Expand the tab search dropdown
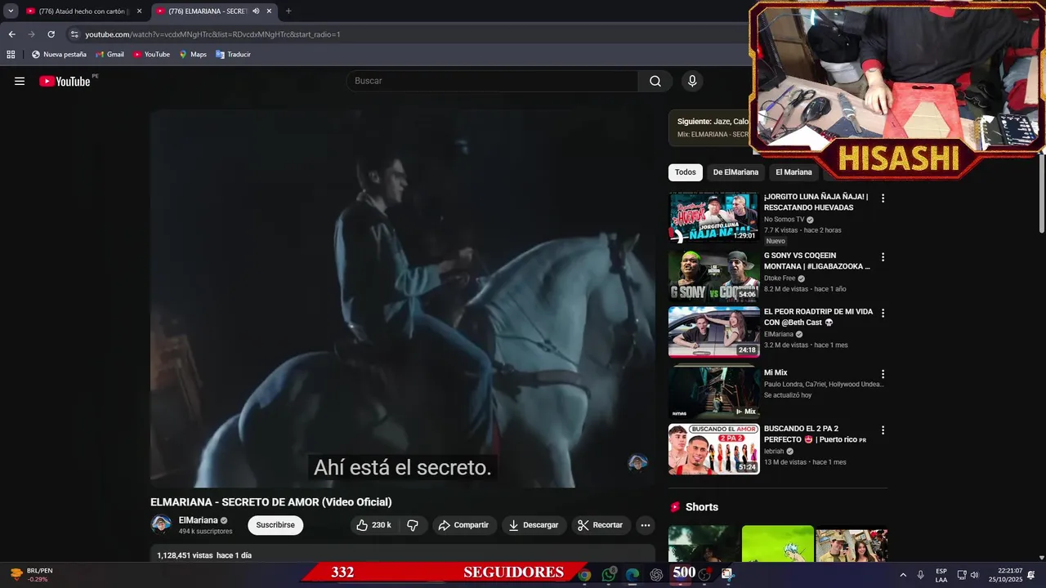Image resolution: width=1046 pixels, height=588 pixels. click(11, 11)
